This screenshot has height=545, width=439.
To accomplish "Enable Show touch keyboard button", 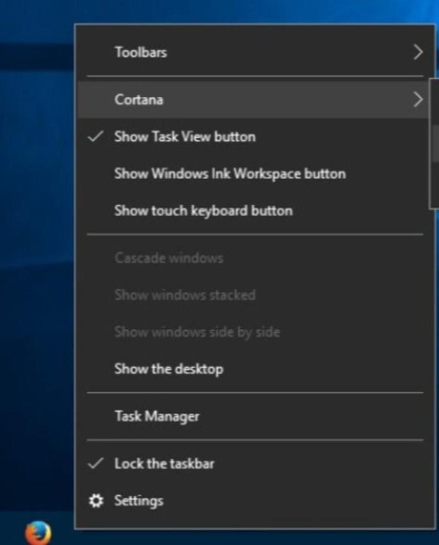I will point(203,211).
